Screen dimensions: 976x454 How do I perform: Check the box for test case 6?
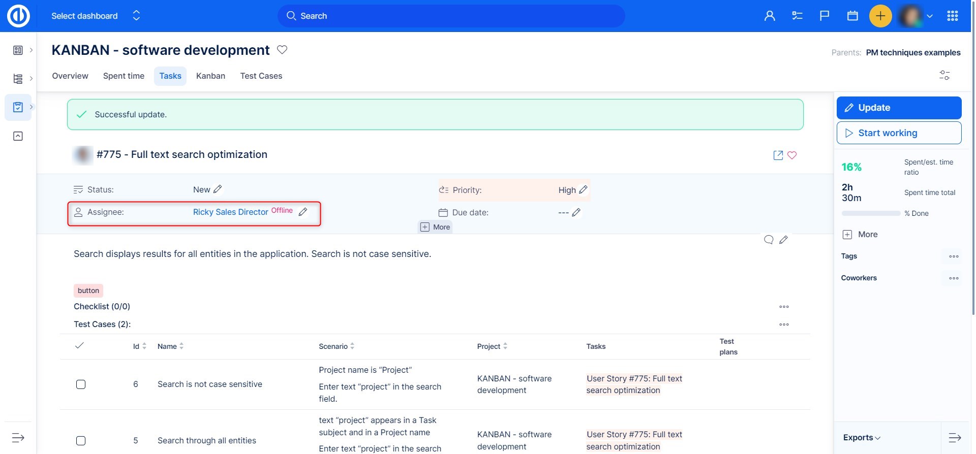pos(81,384)
